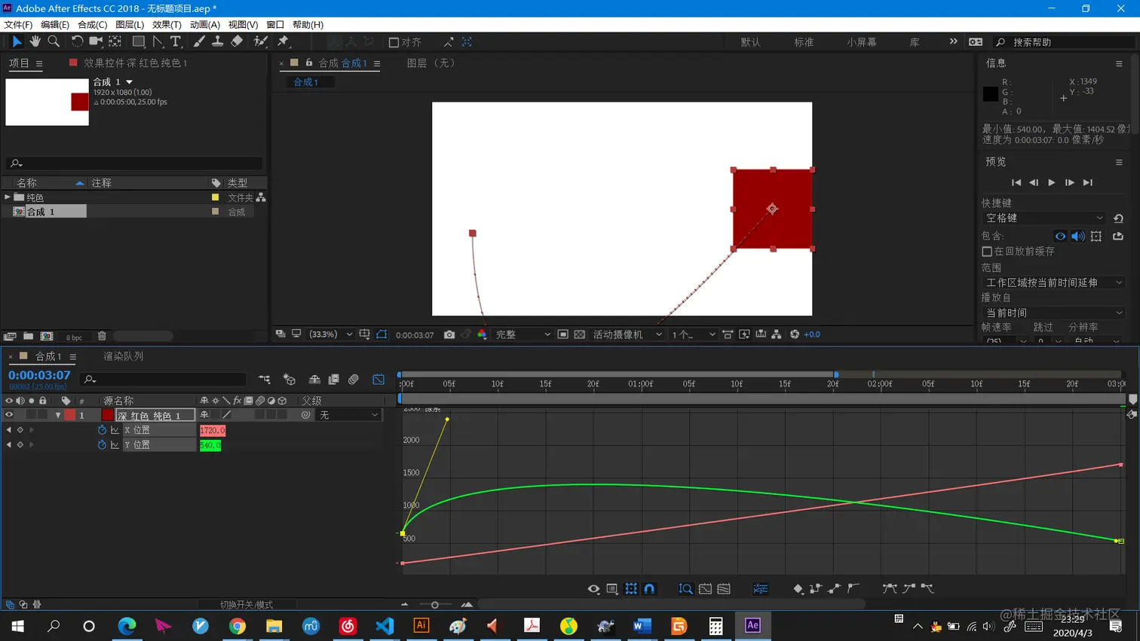1140x641 pixels.
Task: Select the Hand tool
Action: coord(35,41)
